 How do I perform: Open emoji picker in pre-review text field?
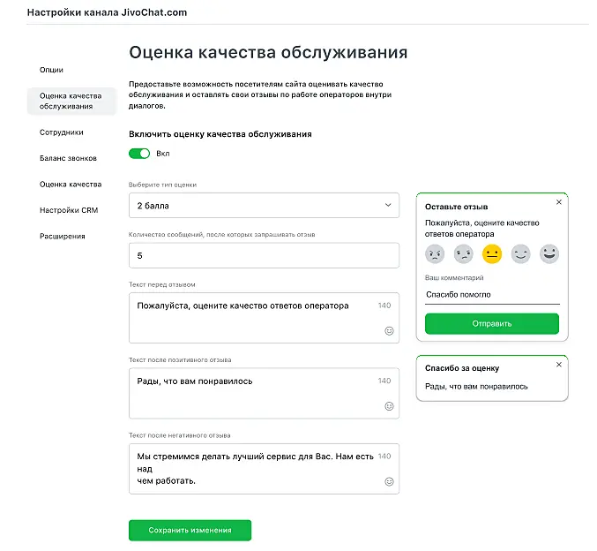[x=389, y=330]
